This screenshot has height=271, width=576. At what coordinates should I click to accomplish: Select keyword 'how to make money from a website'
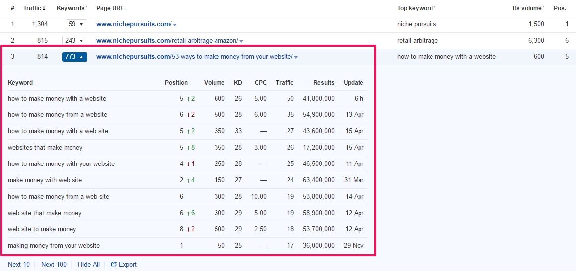(x=58, y=115)
